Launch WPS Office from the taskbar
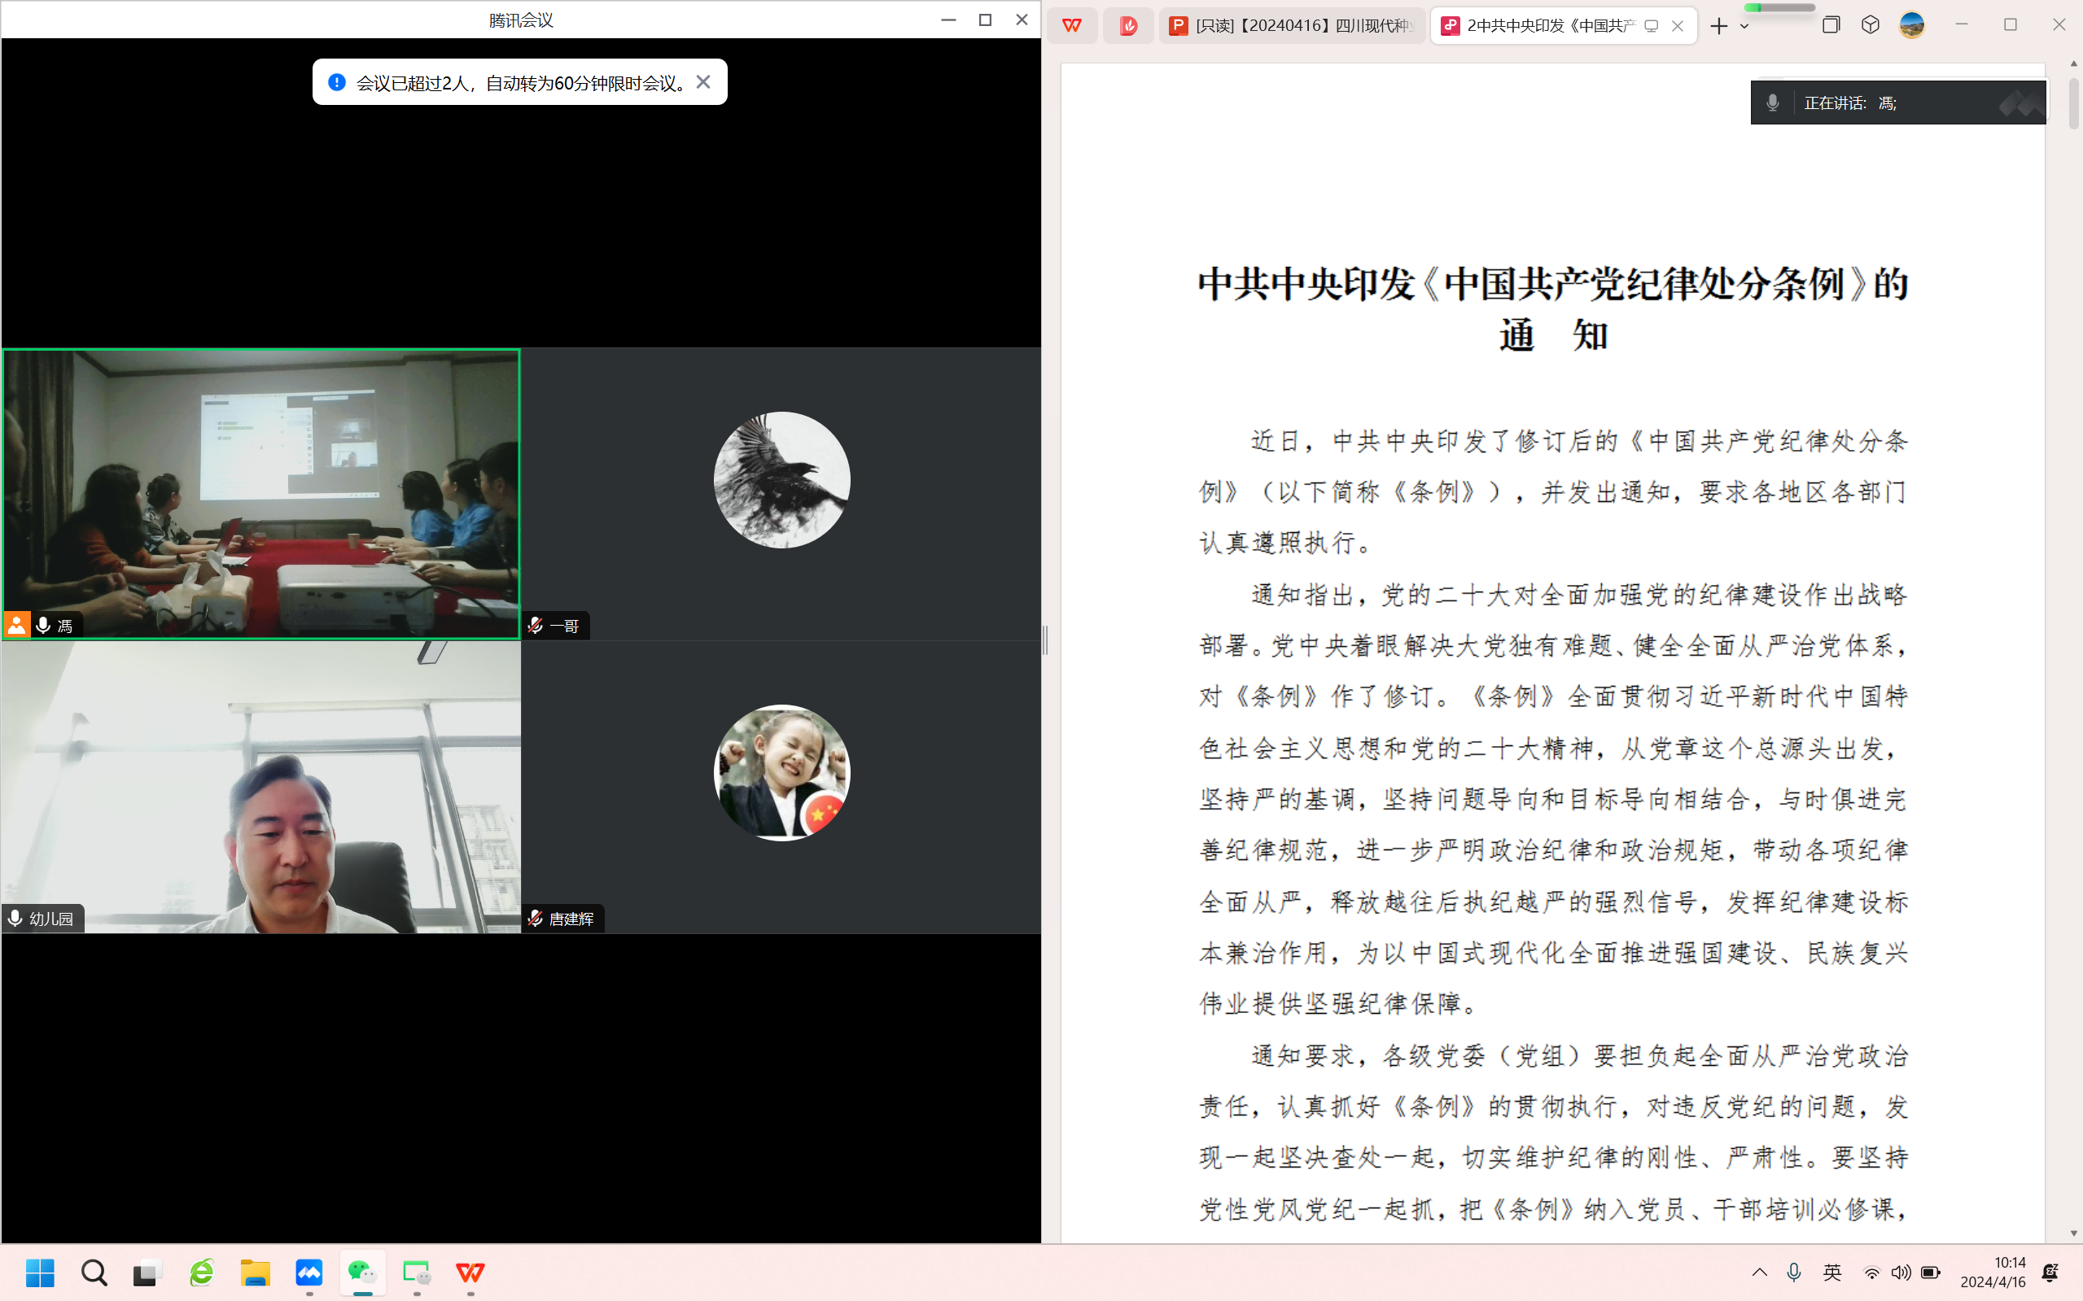Image resolution: width=2083 pixels, height=1301 pixels. (470, 1273)
